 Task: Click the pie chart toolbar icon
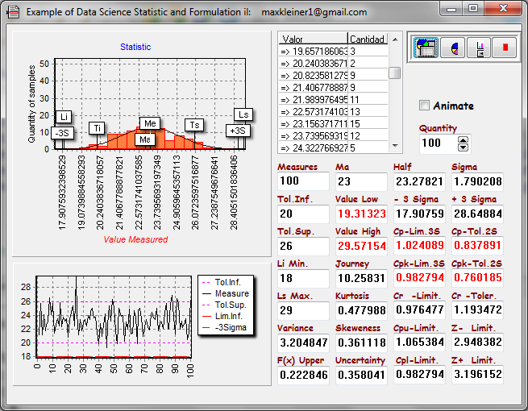tap(454, 48)
